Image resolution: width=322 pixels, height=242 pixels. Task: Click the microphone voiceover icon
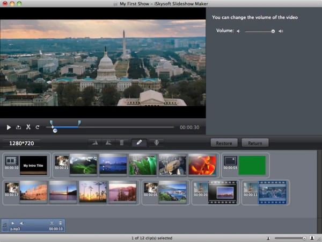[x=157, y=143]
